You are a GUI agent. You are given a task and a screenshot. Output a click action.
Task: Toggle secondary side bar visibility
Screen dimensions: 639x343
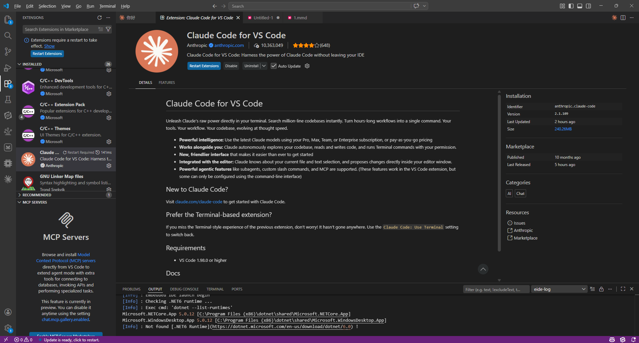coord(588,6)
